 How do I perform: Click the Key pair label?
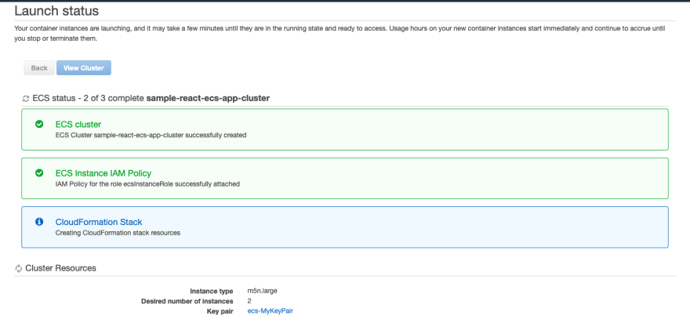[219, 311]
